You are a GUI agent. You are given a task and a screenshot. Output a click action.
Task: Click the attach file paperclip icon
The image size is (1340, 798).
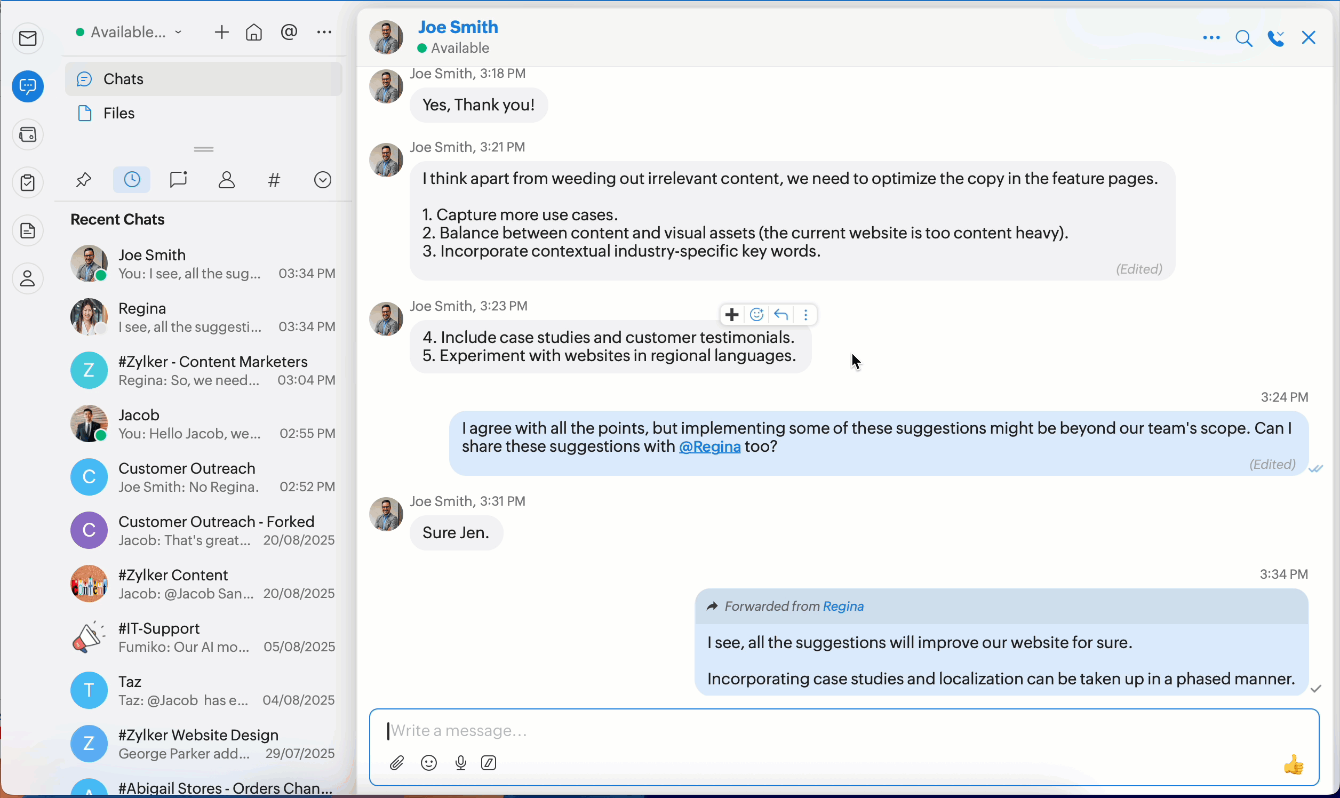click(397, 763)
